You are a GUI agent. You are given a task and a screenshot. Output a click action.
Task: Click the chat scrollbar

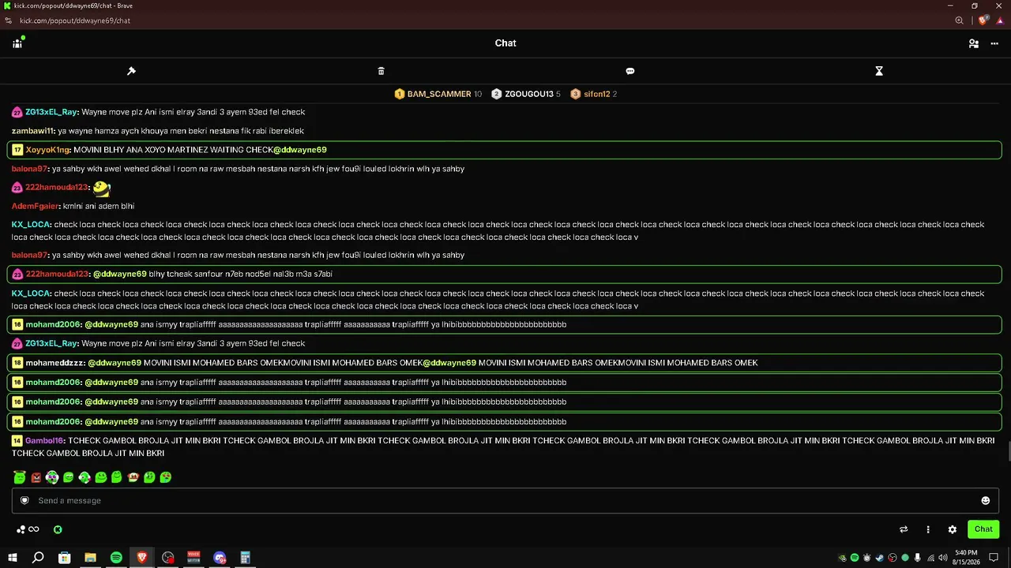(x=1008, y=450)
